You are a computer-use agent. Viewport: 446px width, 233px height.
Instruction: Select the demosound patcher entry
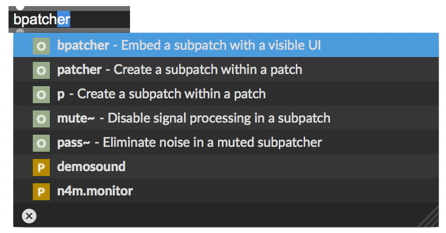(x=226, y=166)
